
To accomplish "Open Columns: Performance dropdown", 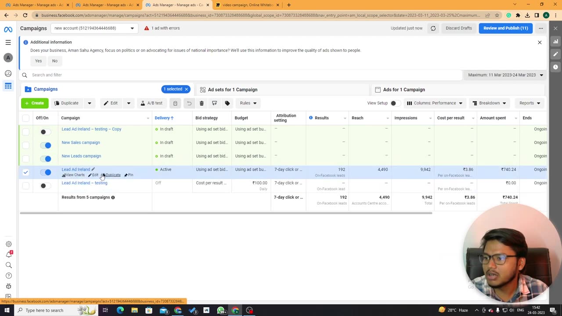I will 434,103.
